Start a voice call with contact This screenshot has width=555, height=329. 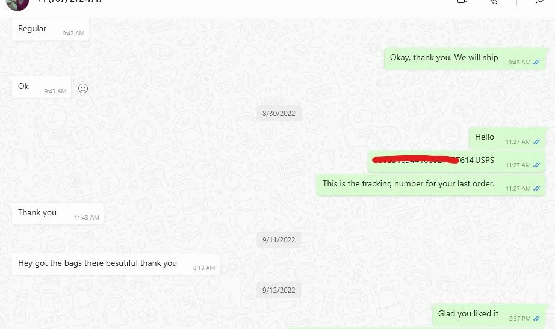coord(494,1)
